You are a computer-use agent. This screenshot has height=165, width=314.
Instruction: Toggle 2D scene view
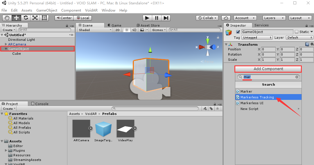[117, 30]
